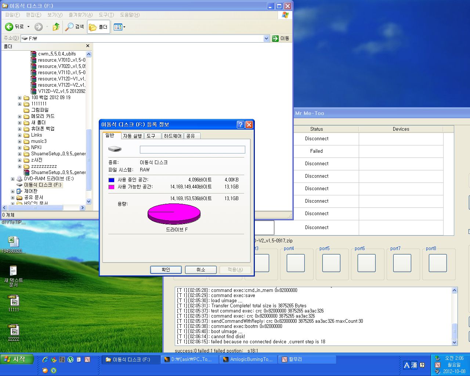Toggle the 폴더 folders pane button
470x376 pixels.
click(98, 27)
